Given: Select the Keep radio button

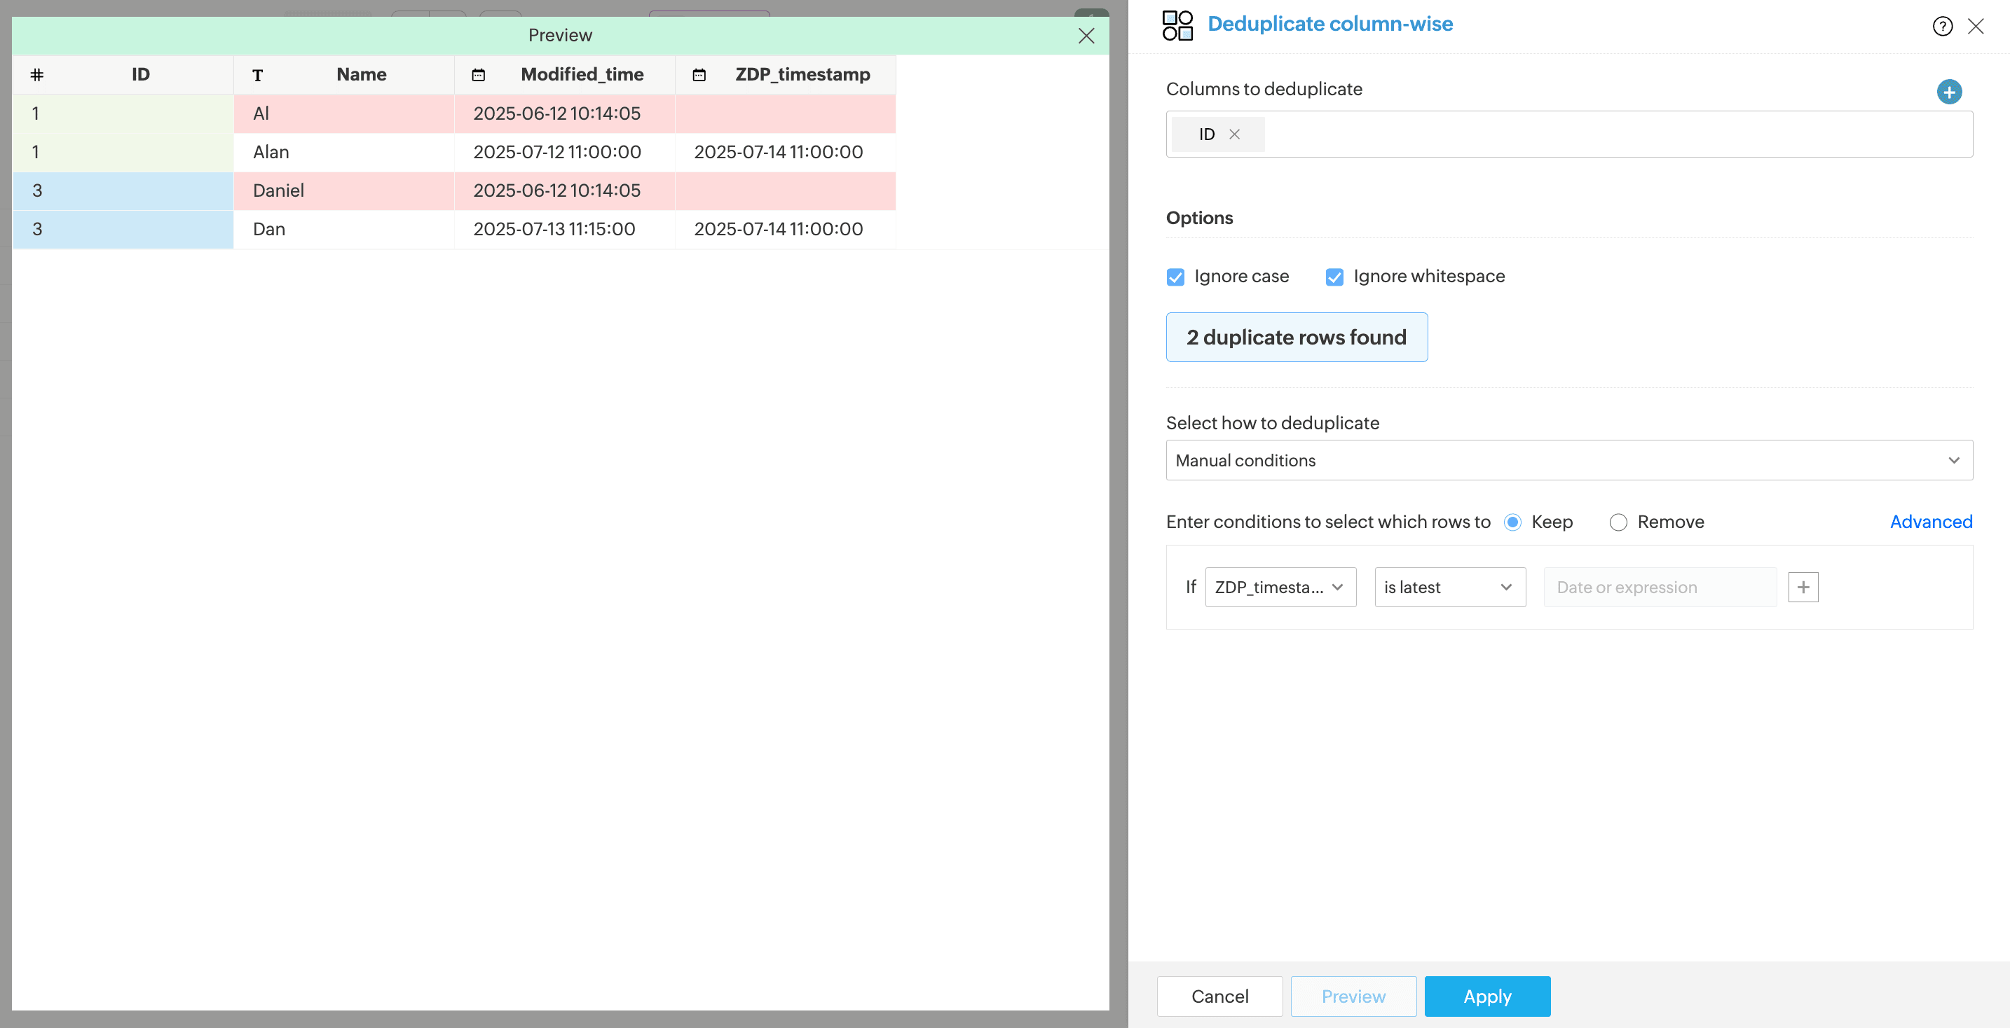Looking at the screenshot, I should coord(1512,522).
